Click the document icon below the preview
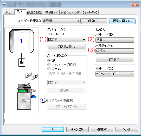The image size is (141, 136). point(22,63)
